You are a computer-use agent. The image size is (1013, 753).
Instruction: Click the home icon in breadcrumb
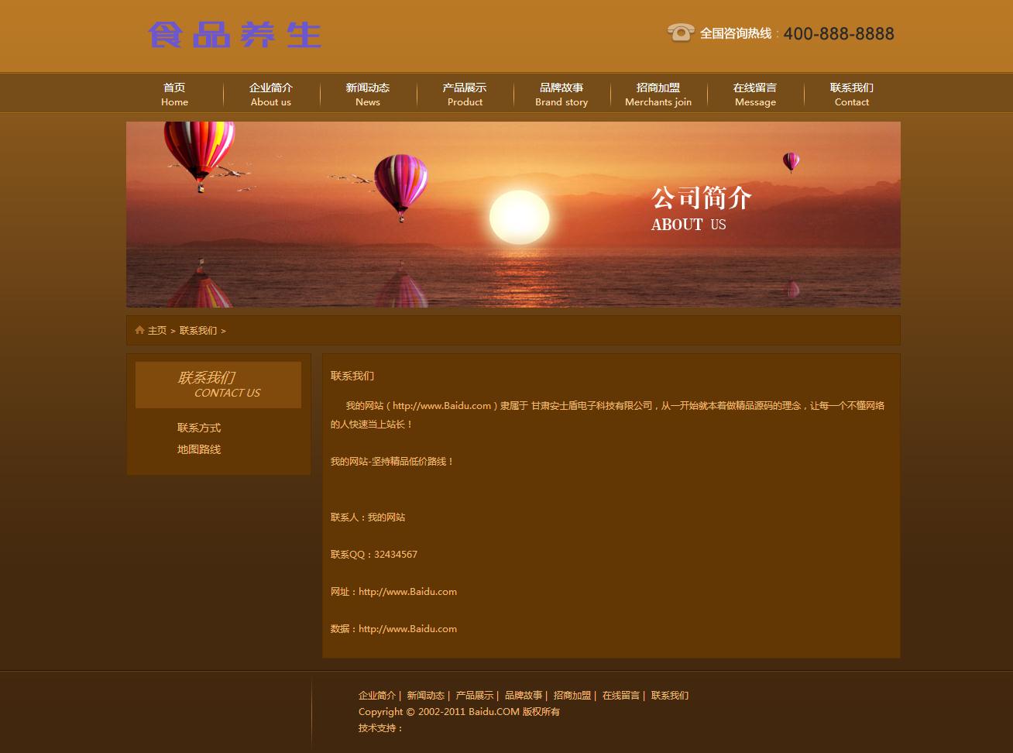coord(139,330)
